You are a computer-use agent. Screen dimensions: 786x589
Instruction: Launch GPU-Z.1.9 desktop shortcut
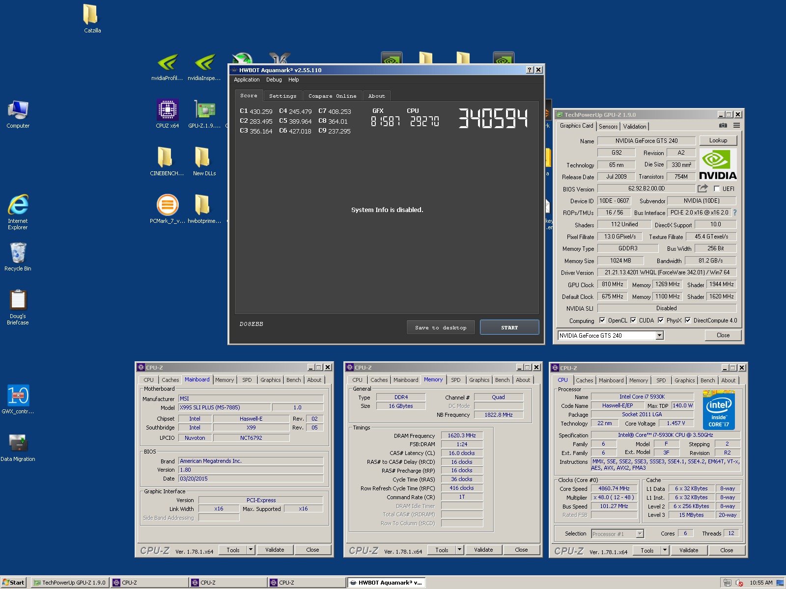pyautogui.click(x=204, y=114)
